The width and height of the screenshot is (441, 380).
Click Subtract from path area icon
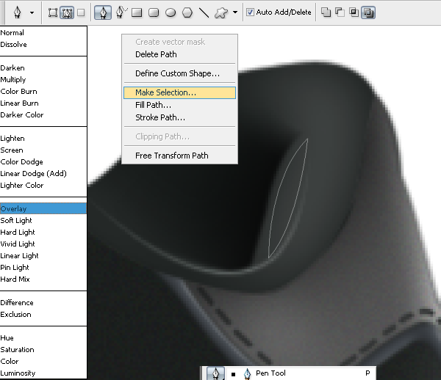pos(340,12)
